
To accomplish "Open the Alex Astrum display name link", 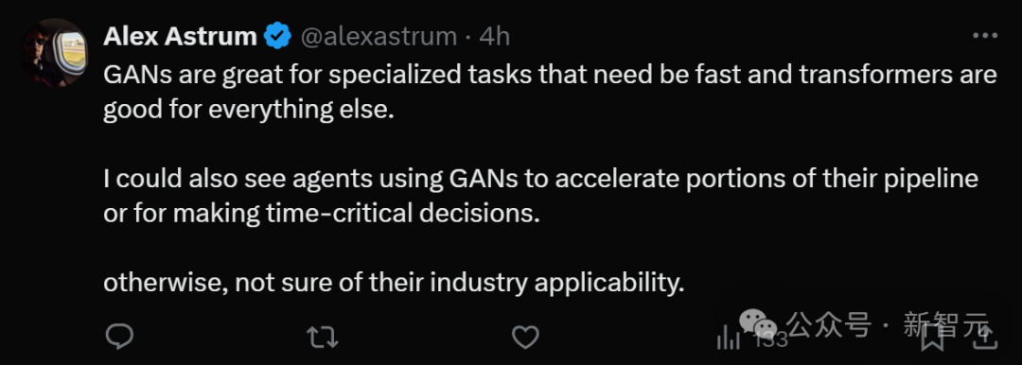I will 180,37.
